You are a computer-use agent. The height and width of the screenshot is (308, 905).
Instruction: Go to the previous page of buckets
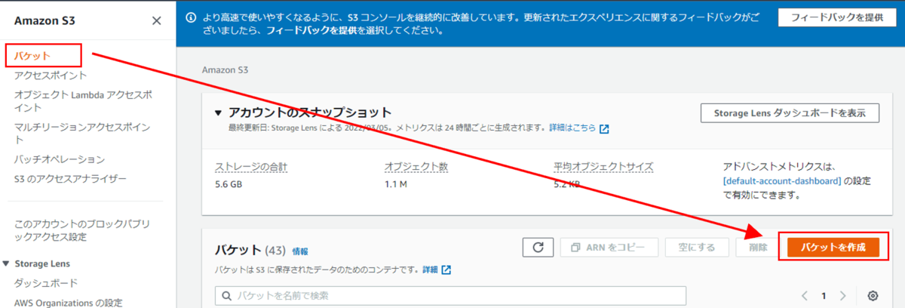coord(805,295)
